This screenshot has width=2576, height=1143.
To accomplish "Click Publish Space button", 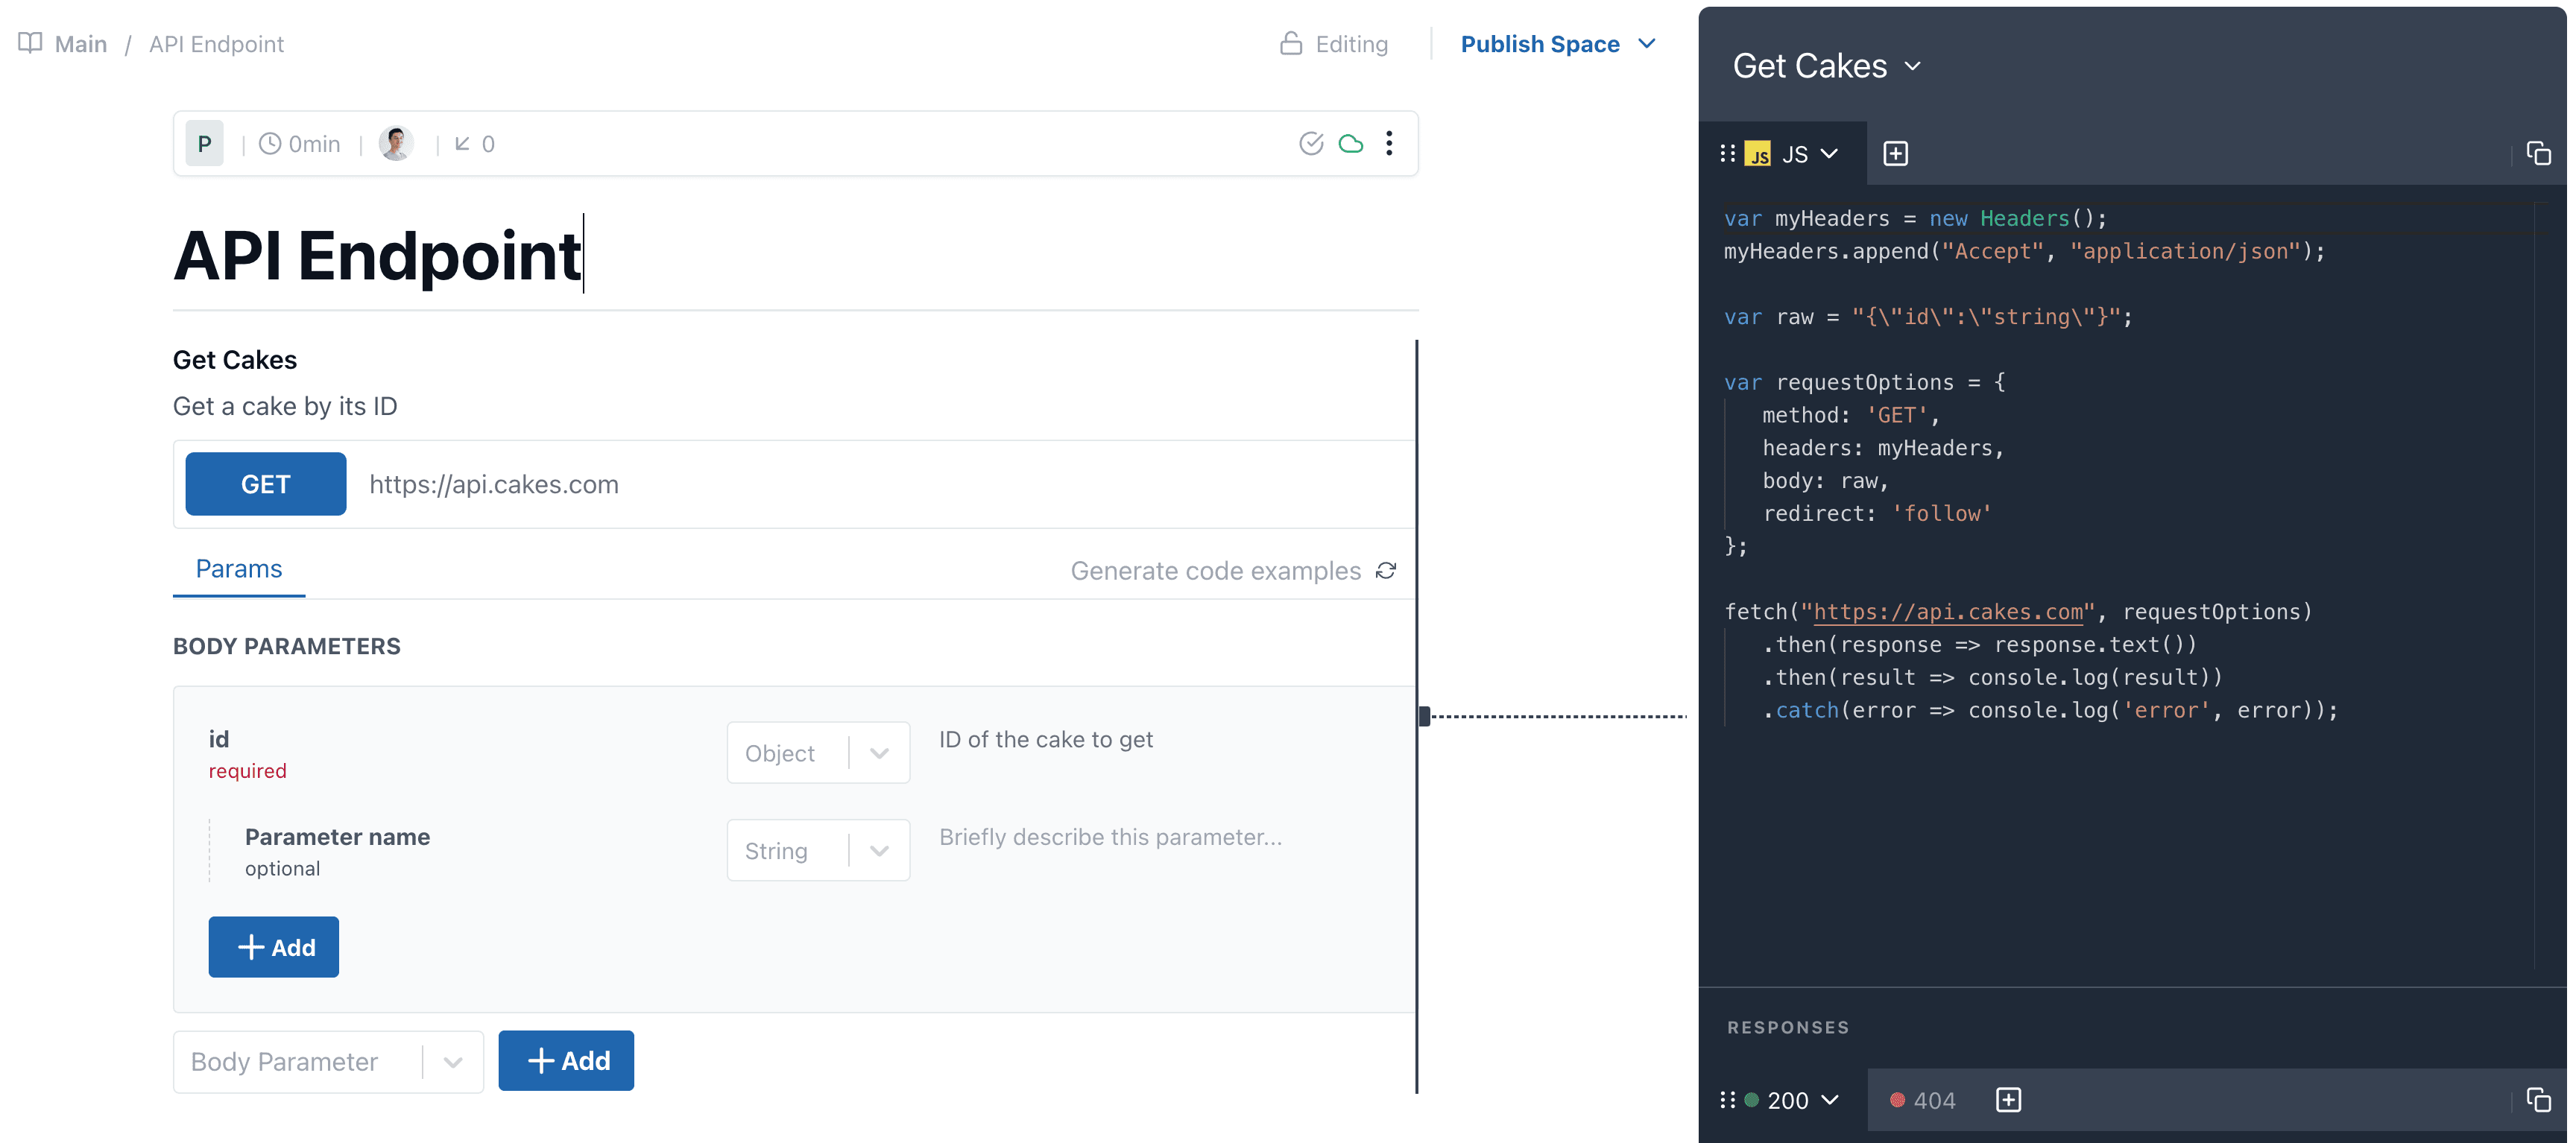I will pos(1540,44).
